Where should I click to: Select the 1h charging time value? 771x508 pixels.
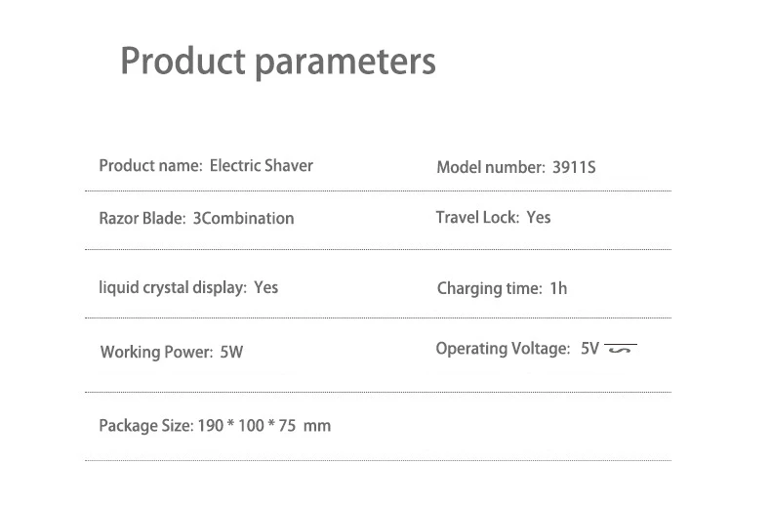(558, 288)
